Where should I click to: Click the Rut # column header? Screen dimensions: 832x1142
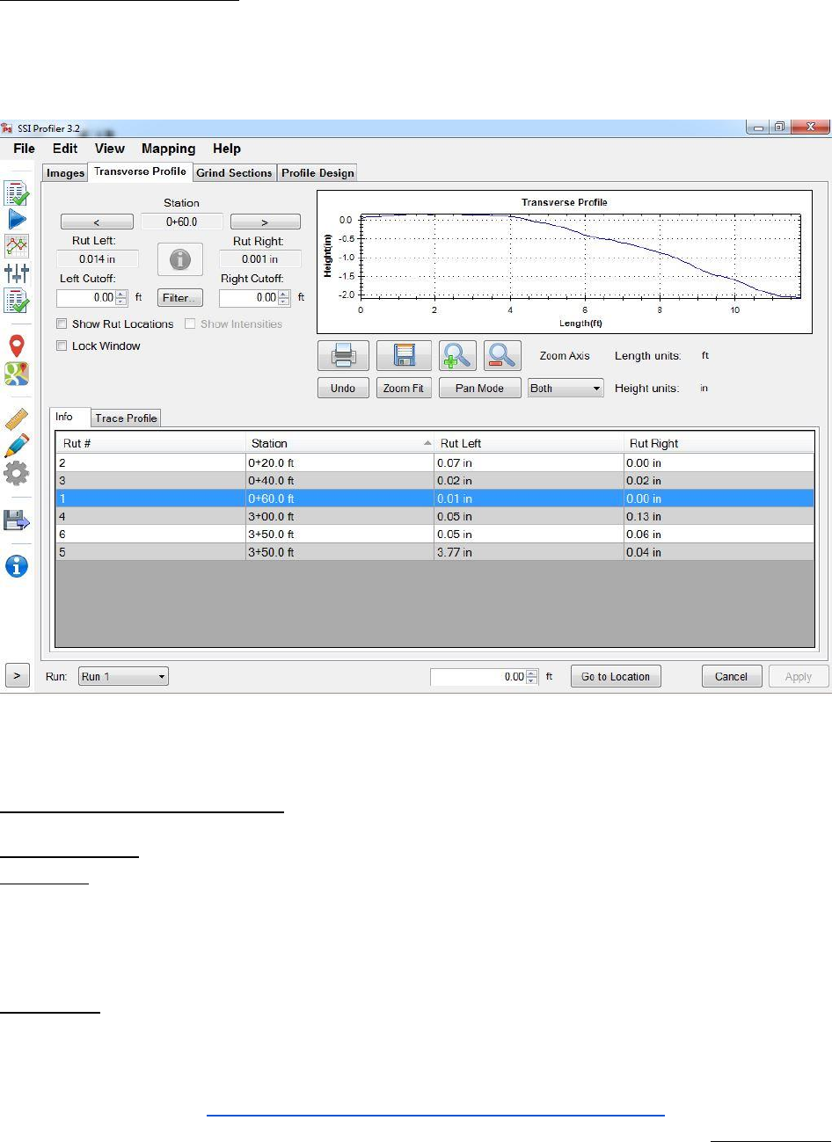pyautogui.click(x=150, y=444)
